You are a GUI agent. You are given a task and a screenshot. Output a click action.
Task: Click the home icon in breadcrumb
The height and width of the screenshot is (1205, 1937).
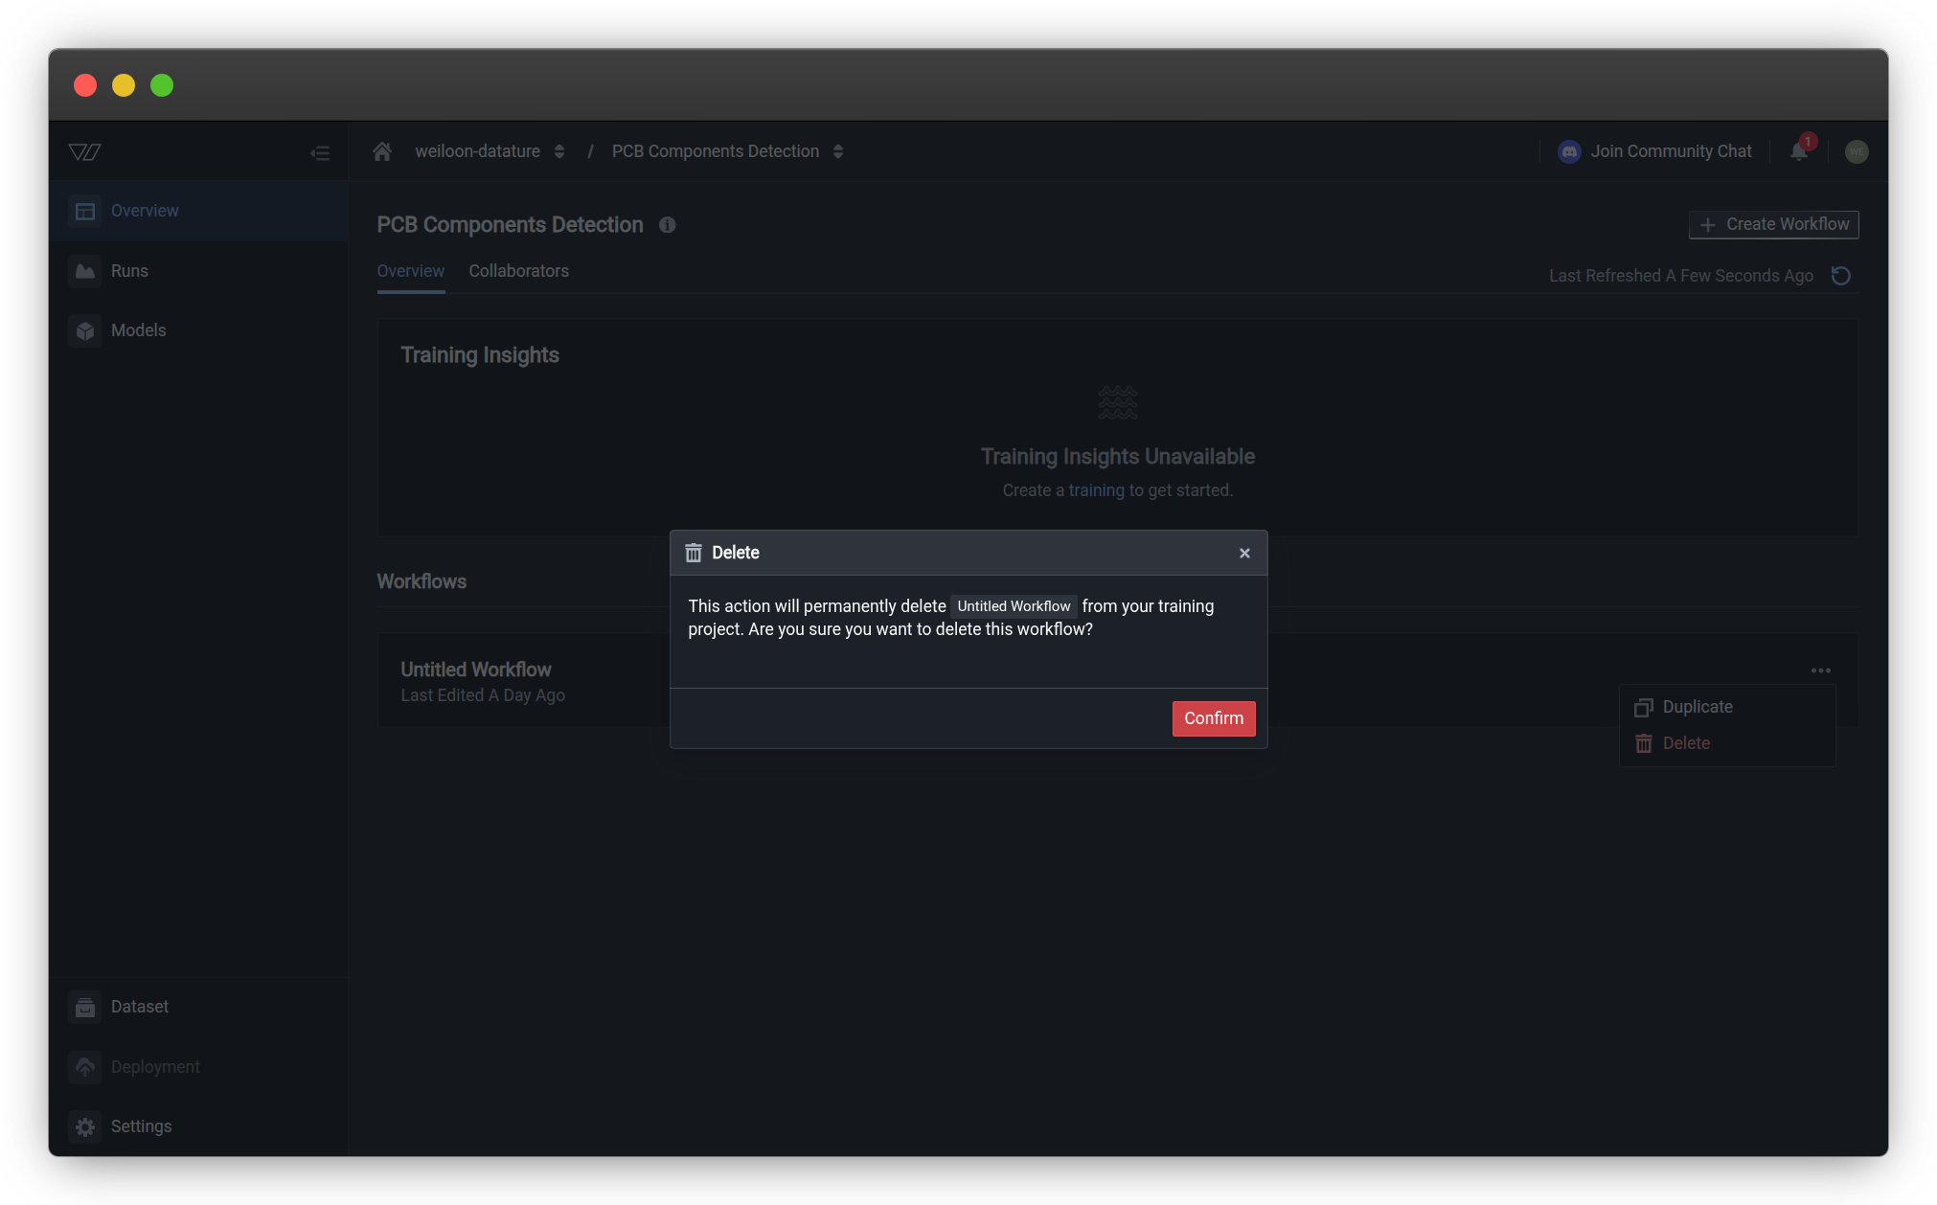coord(382,151)
